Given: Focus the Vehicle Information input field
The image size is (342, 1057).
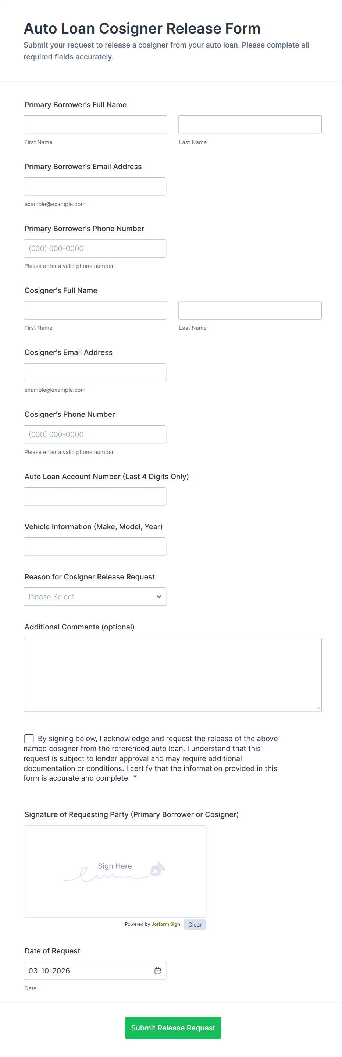Looking at the screenshot, I should coord(95,547).
